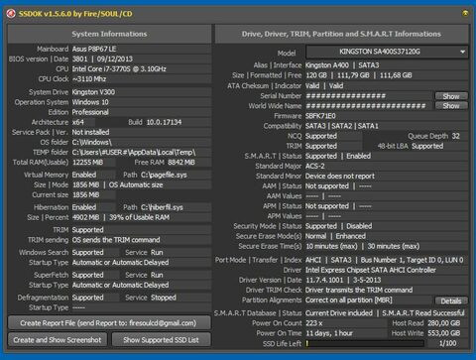Image resolution: width=476 pixels, height=360 pixels.
Task: Open Show Supported SSD List
Action: click(x=161, y=340)
